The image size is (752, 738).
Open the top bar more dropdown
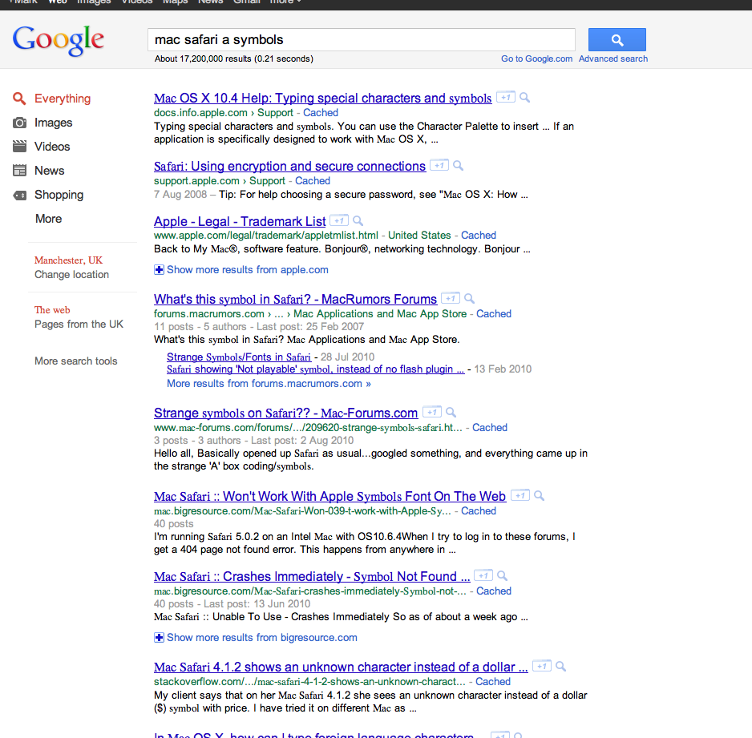pos(285,2)
